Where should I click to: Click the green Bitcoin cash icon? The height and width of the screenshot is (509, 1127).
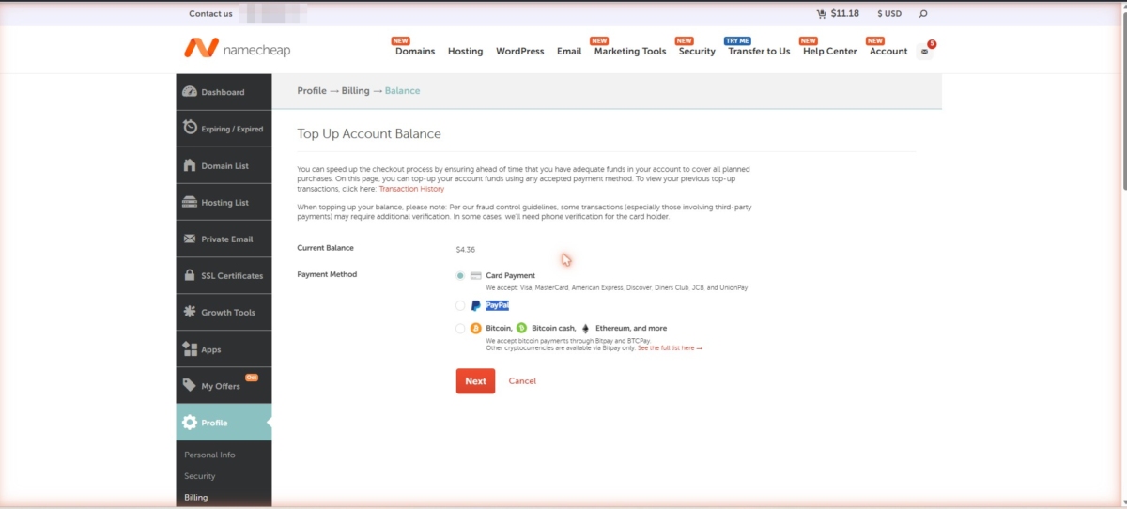pos(522,329)
